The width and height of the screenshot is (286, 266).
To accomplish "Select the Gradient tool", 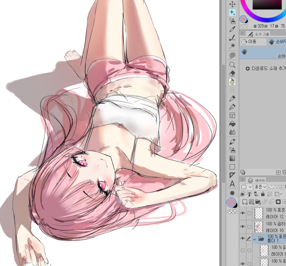I will click(x=232, y=158).
